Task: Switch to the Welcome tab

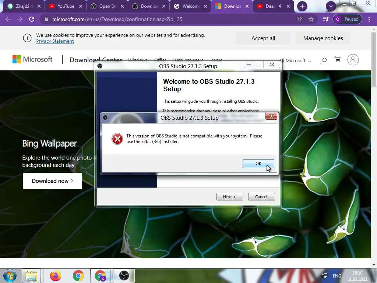Action: 190,6
